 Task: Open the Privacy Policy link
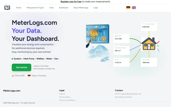(65, 97)
